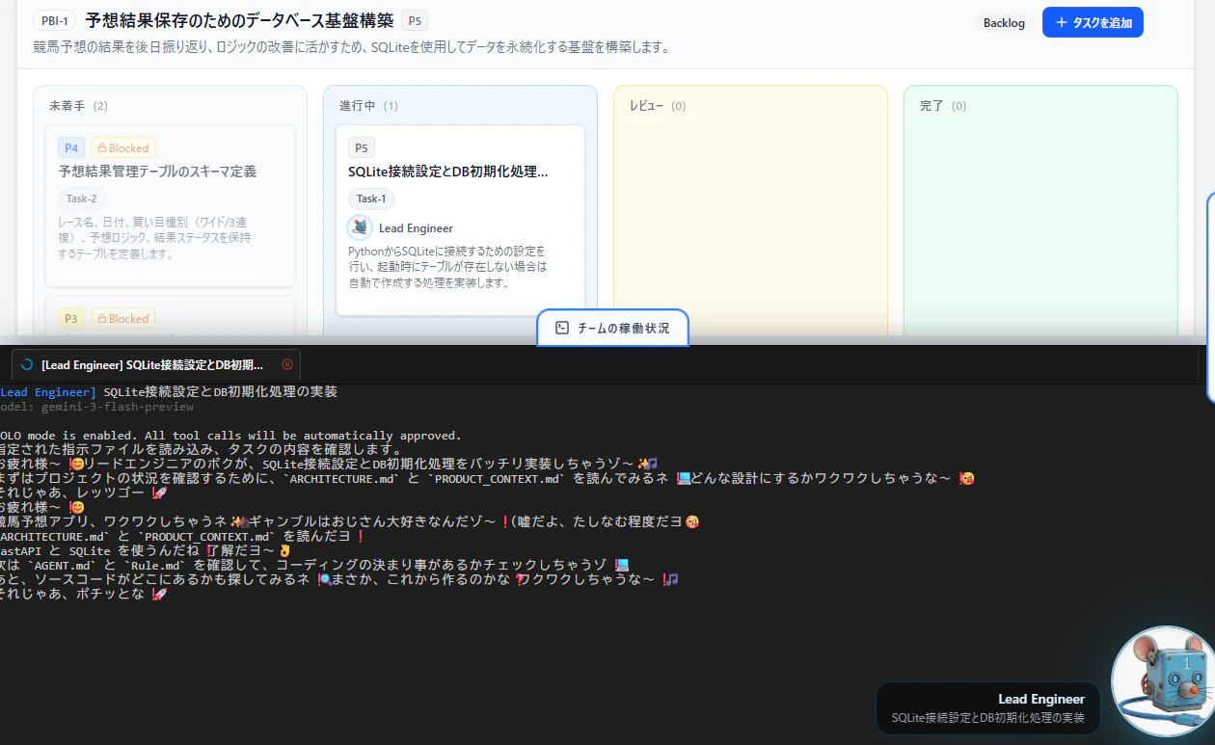Viewport: 1215px width, 745px height.
Task: Toggle the チームの稼働状況 panel
Action: coord(612,328)
